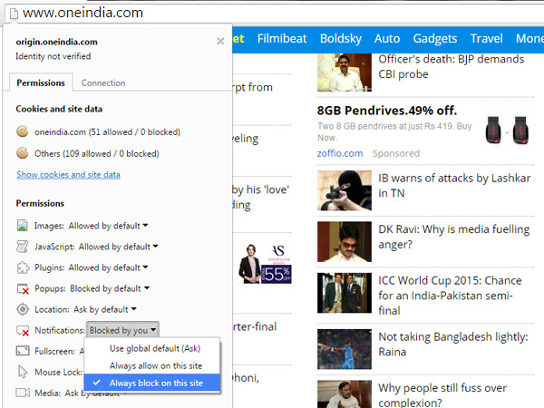
Task: Select Always allow on this site
Action: click(x=157, y=365)
